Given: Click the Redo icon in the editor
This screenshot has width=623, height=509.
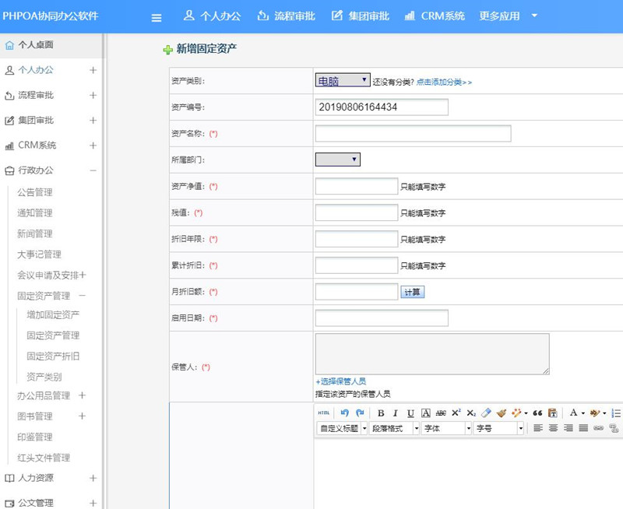Looking at the screenshot, I should coord(361,412).
